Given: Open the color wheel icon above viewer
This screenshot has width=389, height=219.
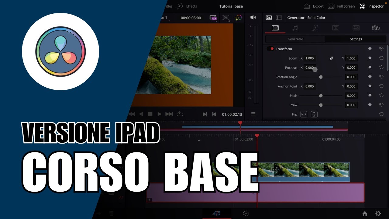Looking at the screenshot, I should click(x=238, y=18).
